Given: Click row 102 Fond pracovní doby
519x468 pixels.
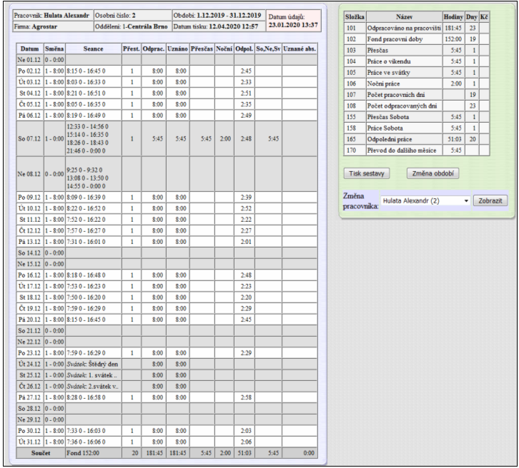Looking at the screenshot, I should [x=417, y=39].
